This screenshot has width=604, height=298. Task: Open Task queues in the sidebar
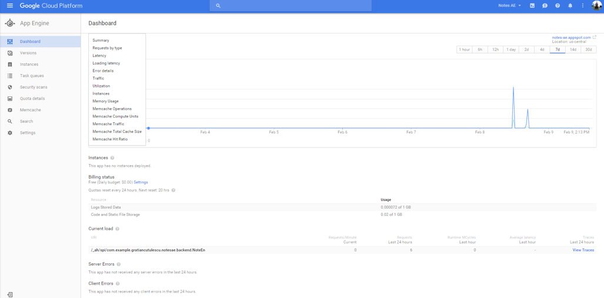pos(32,76)
